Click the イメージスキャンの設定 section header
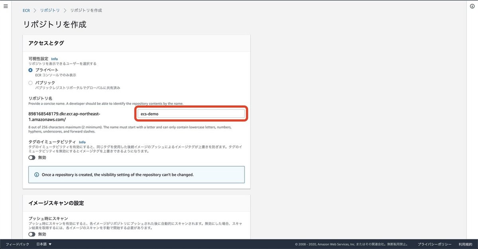478x249 pixels. point(56,203)
